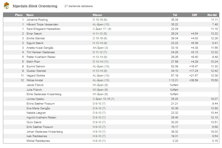Screen dimensions: 222x148
Task: Select runner Johanna Rosling
Action: point(37,19)
